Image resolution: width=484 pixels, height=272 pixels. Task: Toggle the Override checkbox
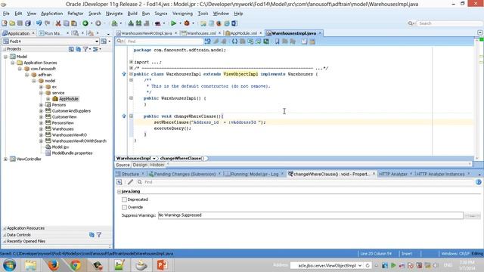pyautogui.click(x=124, y=207)
